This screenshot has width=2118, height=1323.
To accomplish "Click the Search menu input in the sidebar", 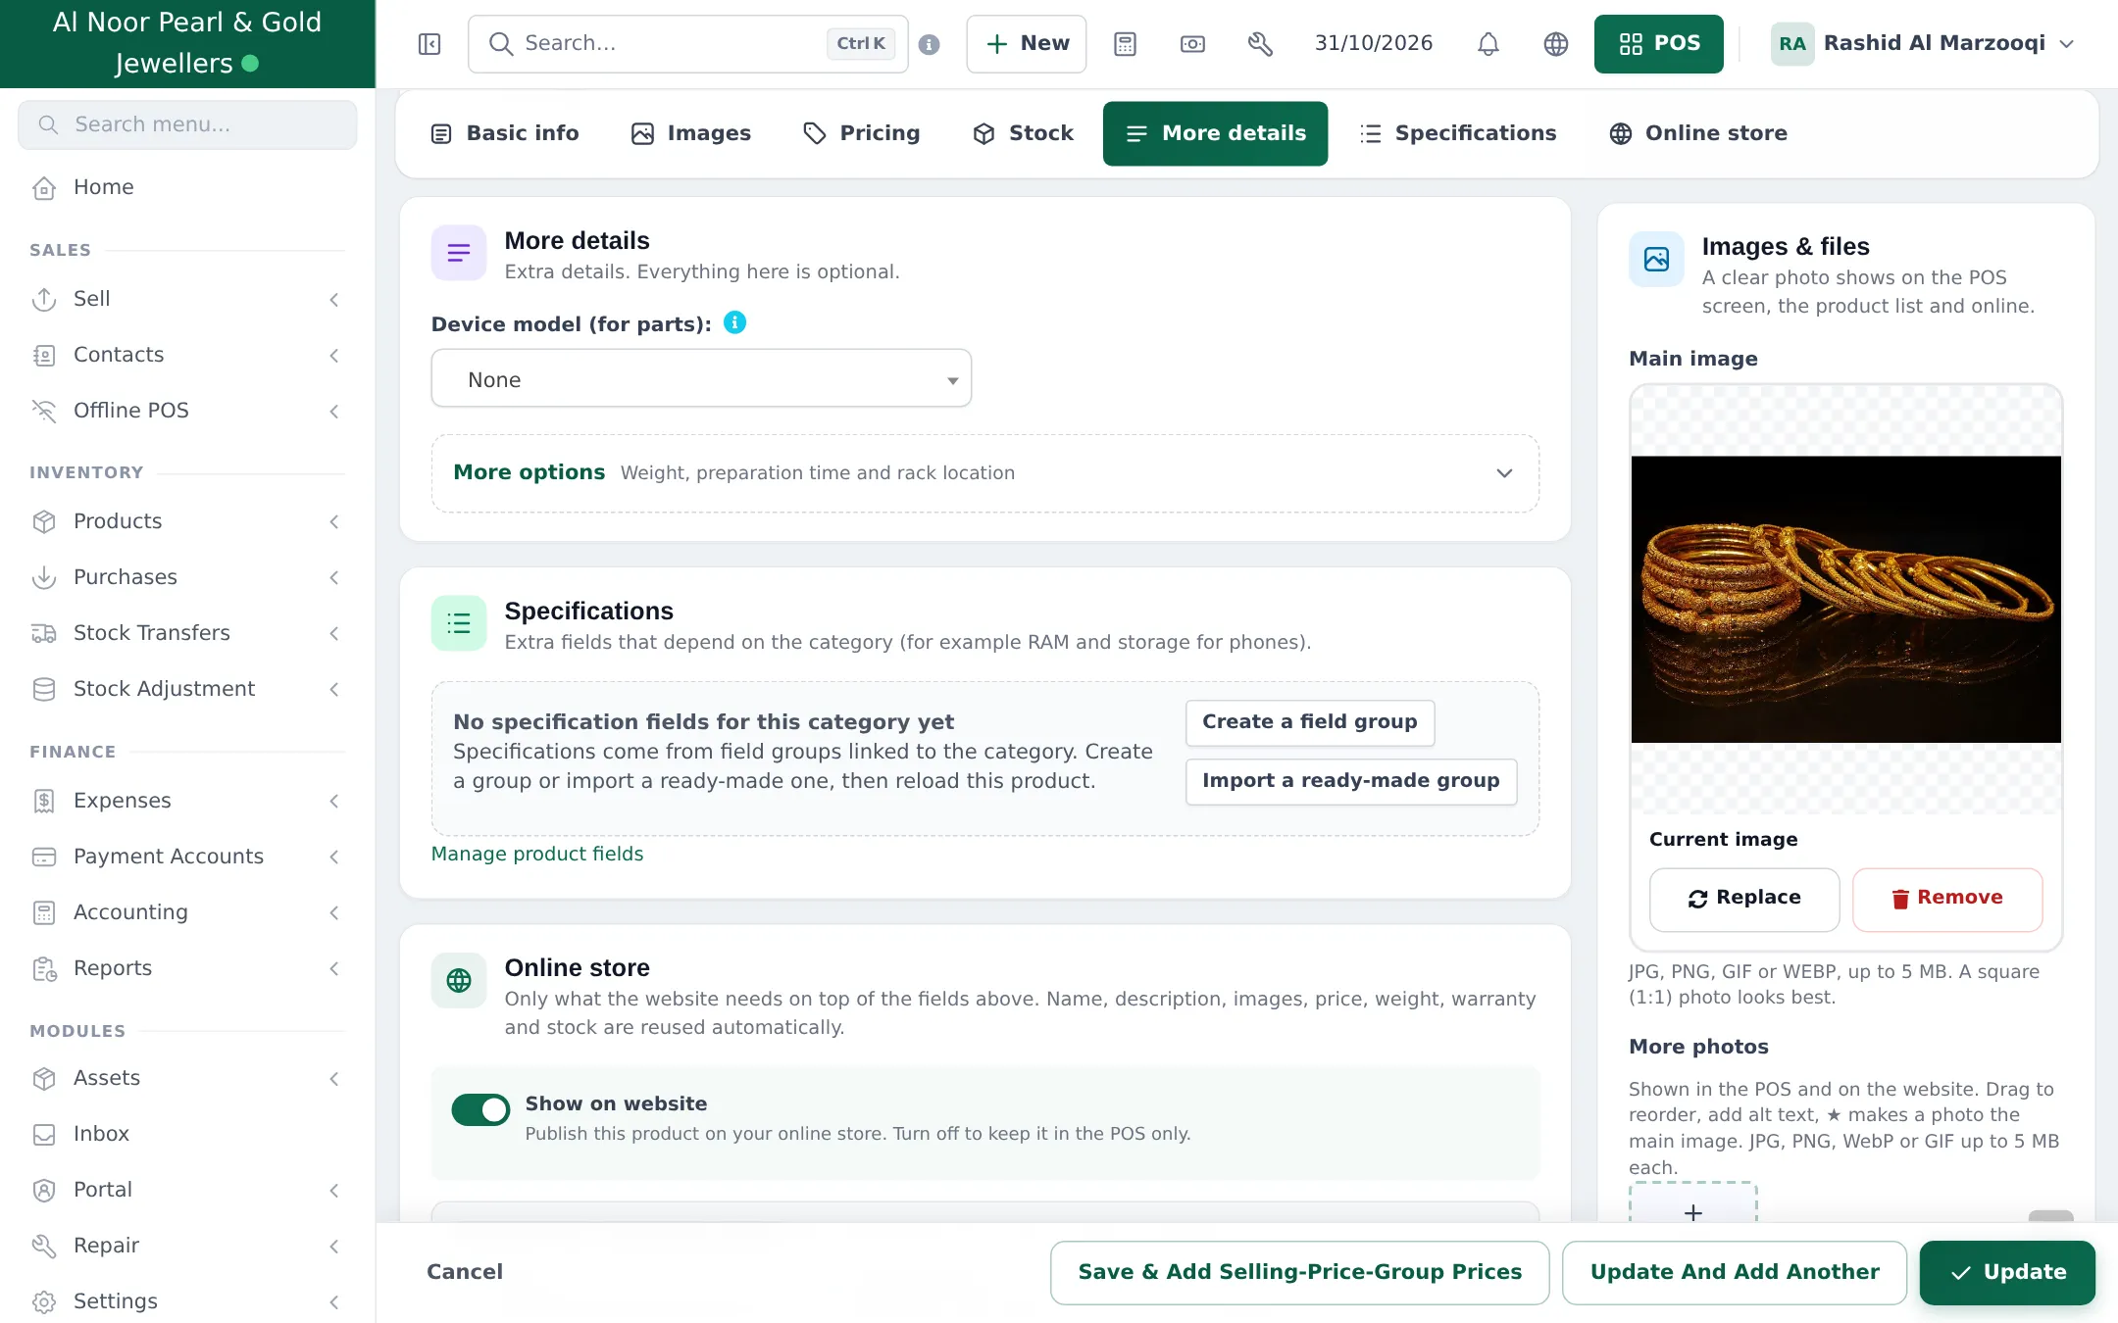I will pyautogui.click(x=187, y=124).
